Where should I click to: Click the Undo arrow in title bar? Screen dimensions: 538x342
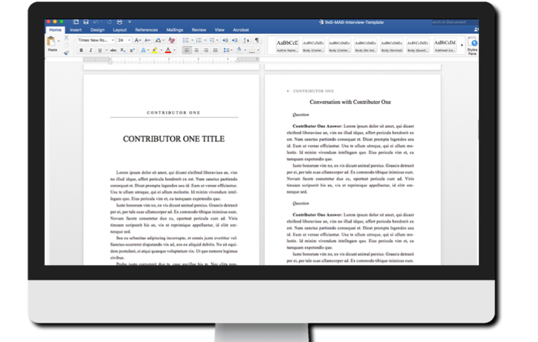click(96, 22)
